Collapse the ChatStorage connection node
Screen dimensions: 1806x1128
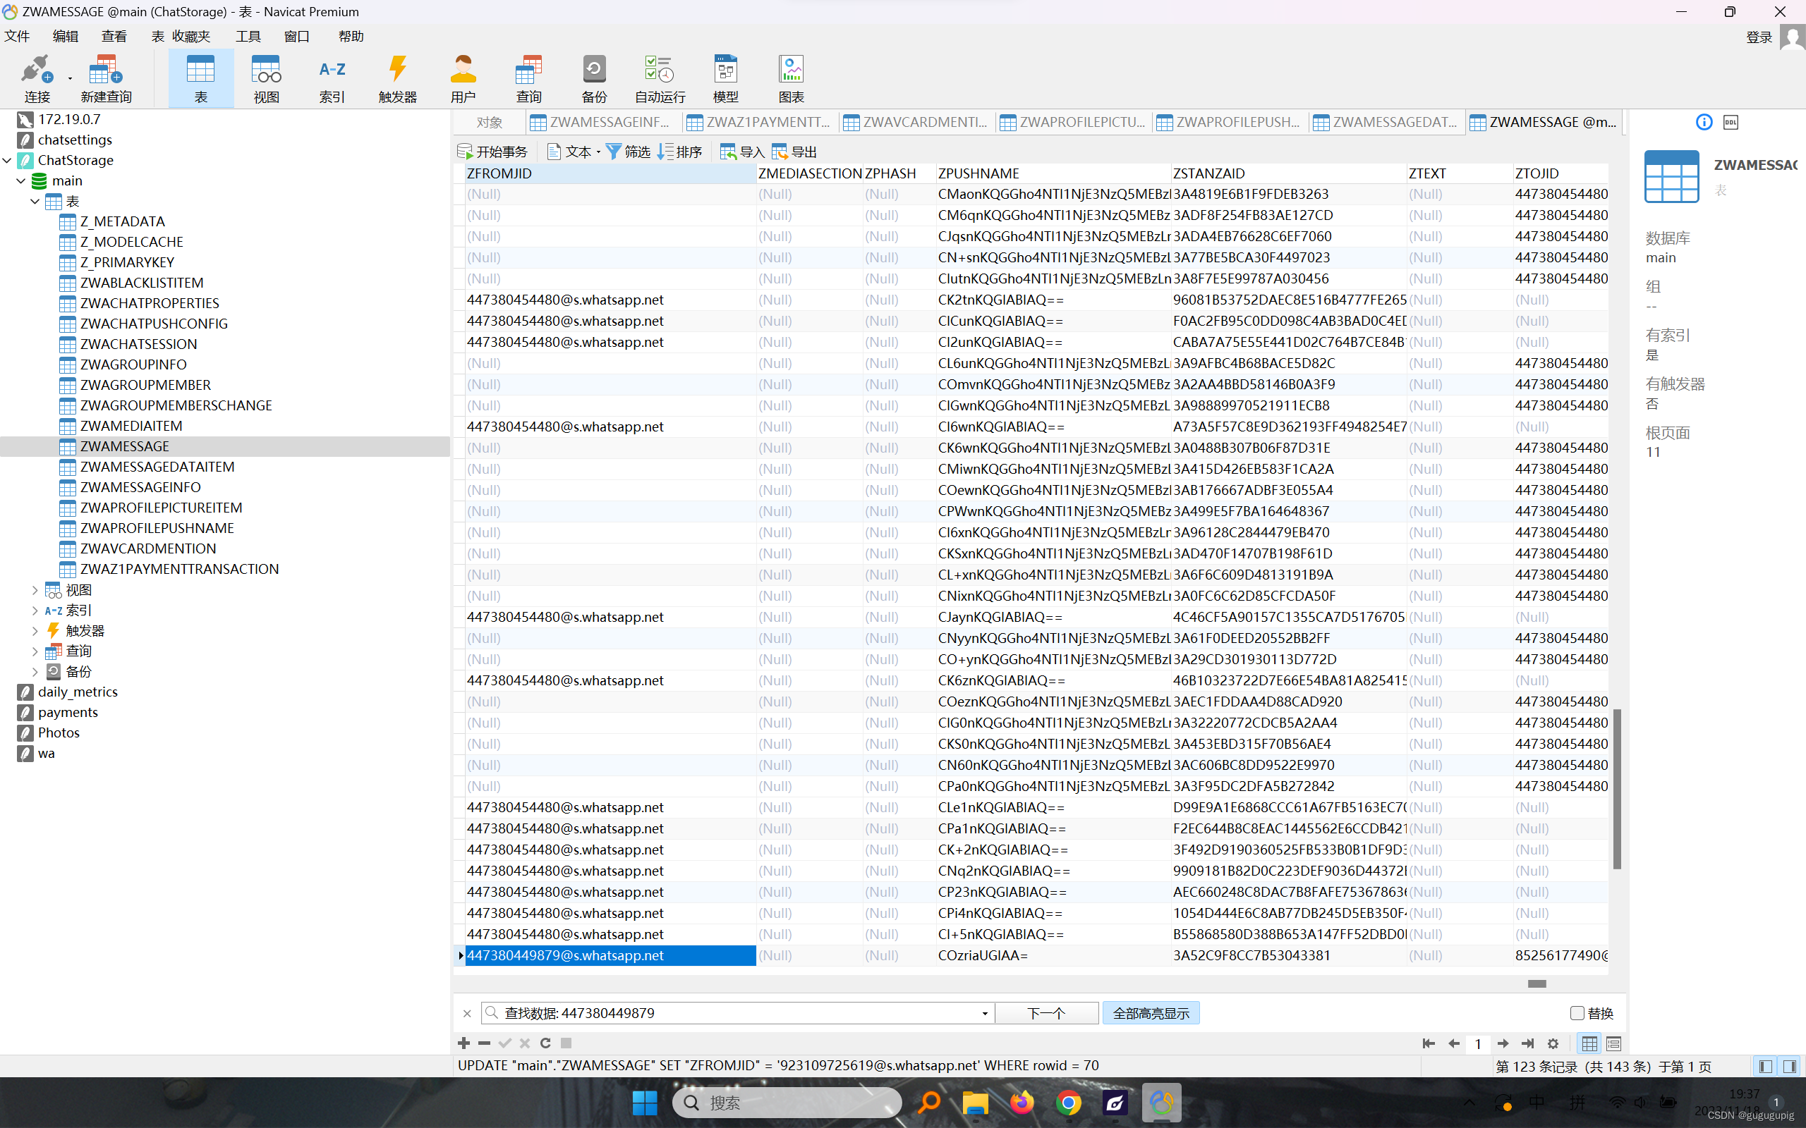click(8, 161)
